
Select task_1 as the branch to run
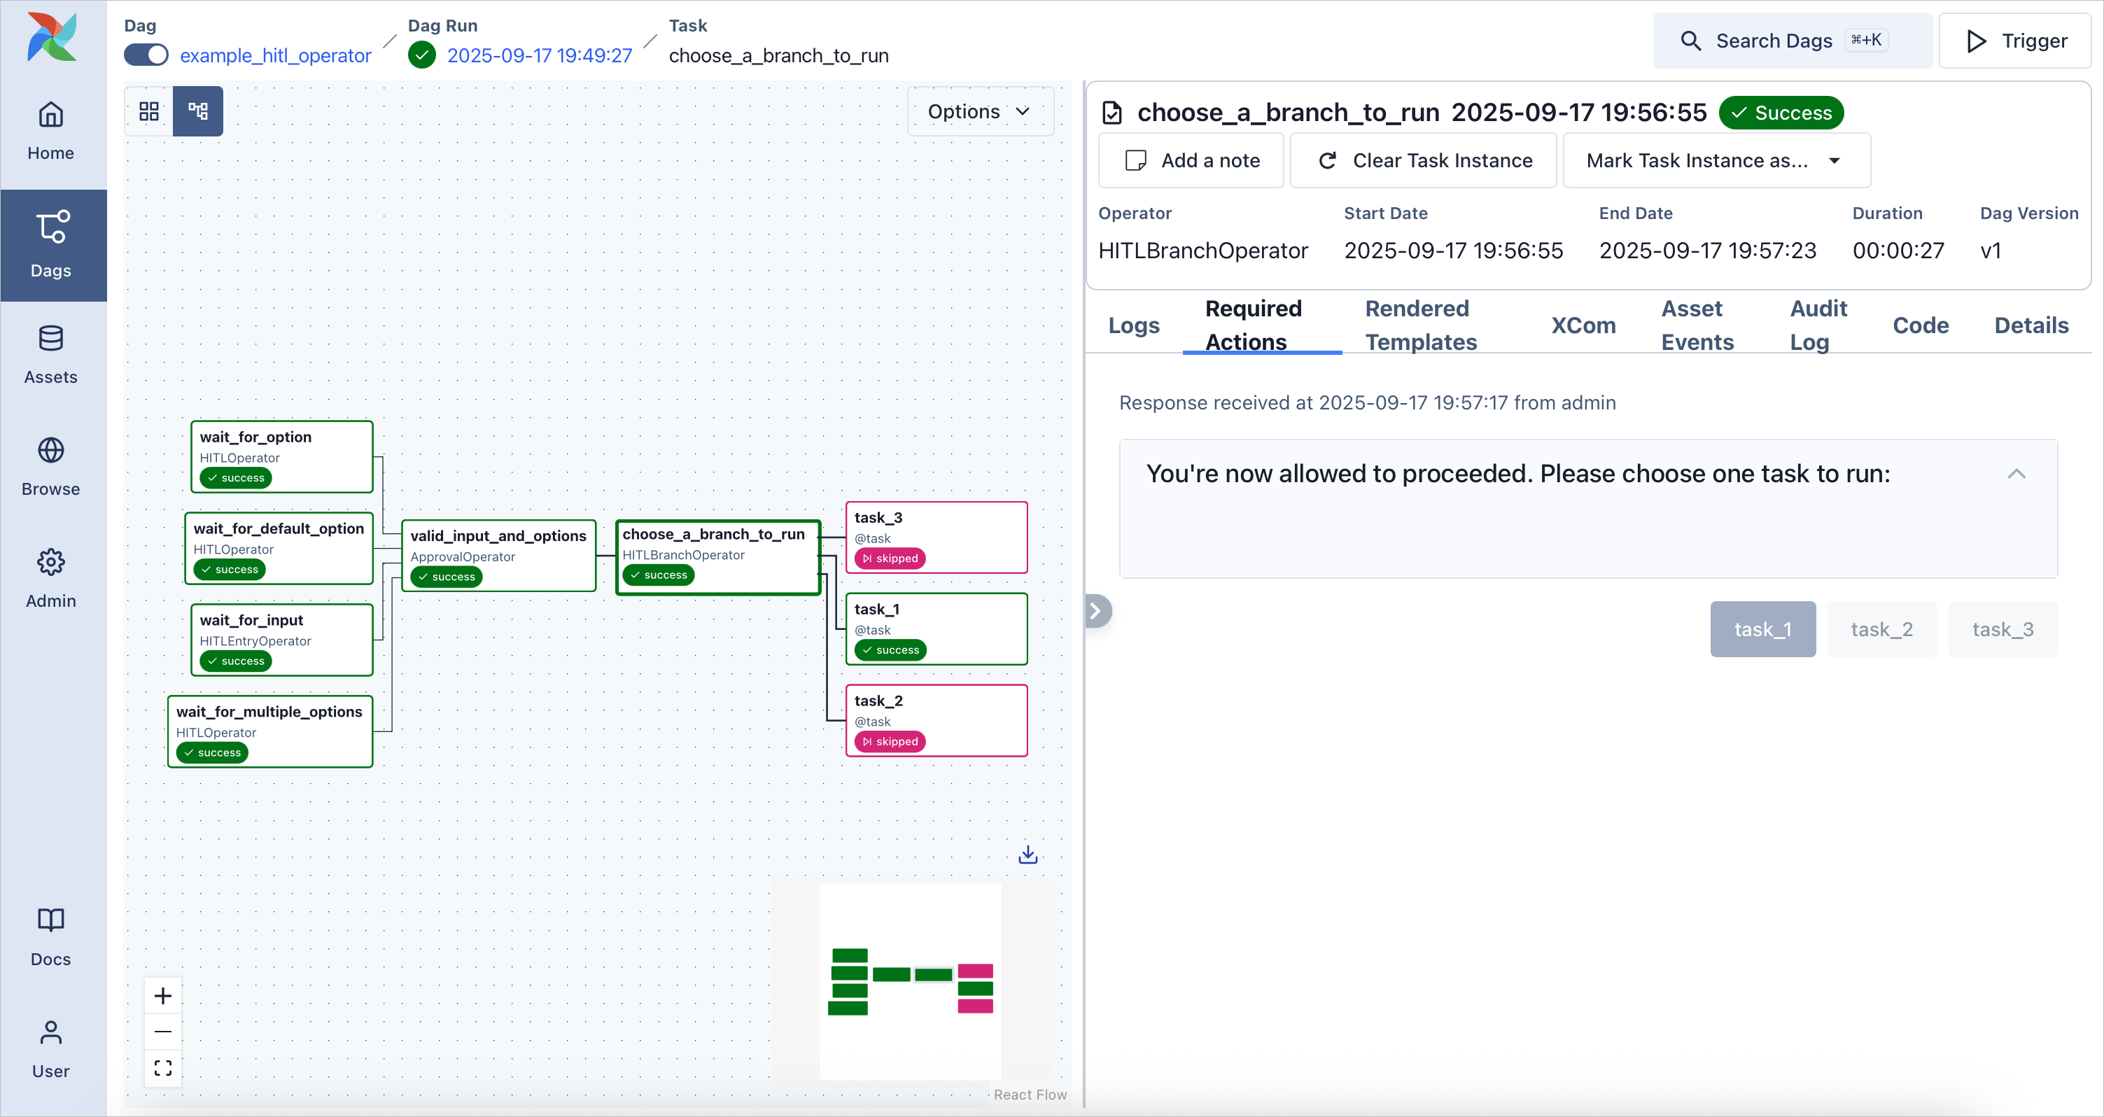(x=1762, y=628)
